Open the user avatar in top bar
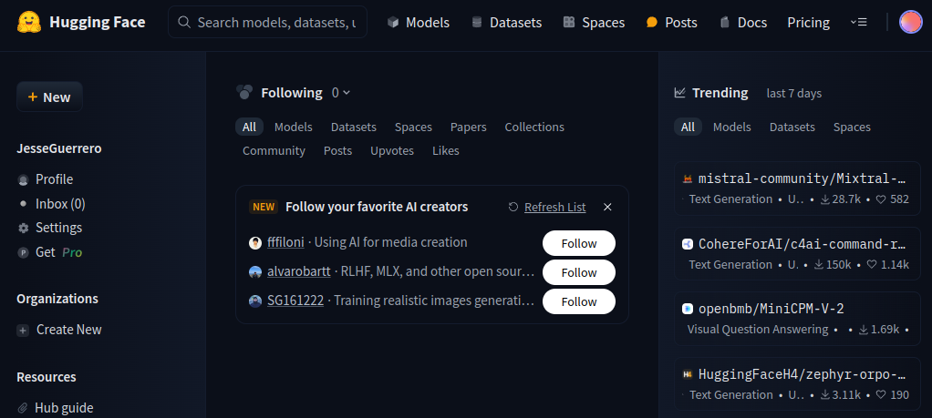This screenshot has height=418, width=932. [911, 23]
